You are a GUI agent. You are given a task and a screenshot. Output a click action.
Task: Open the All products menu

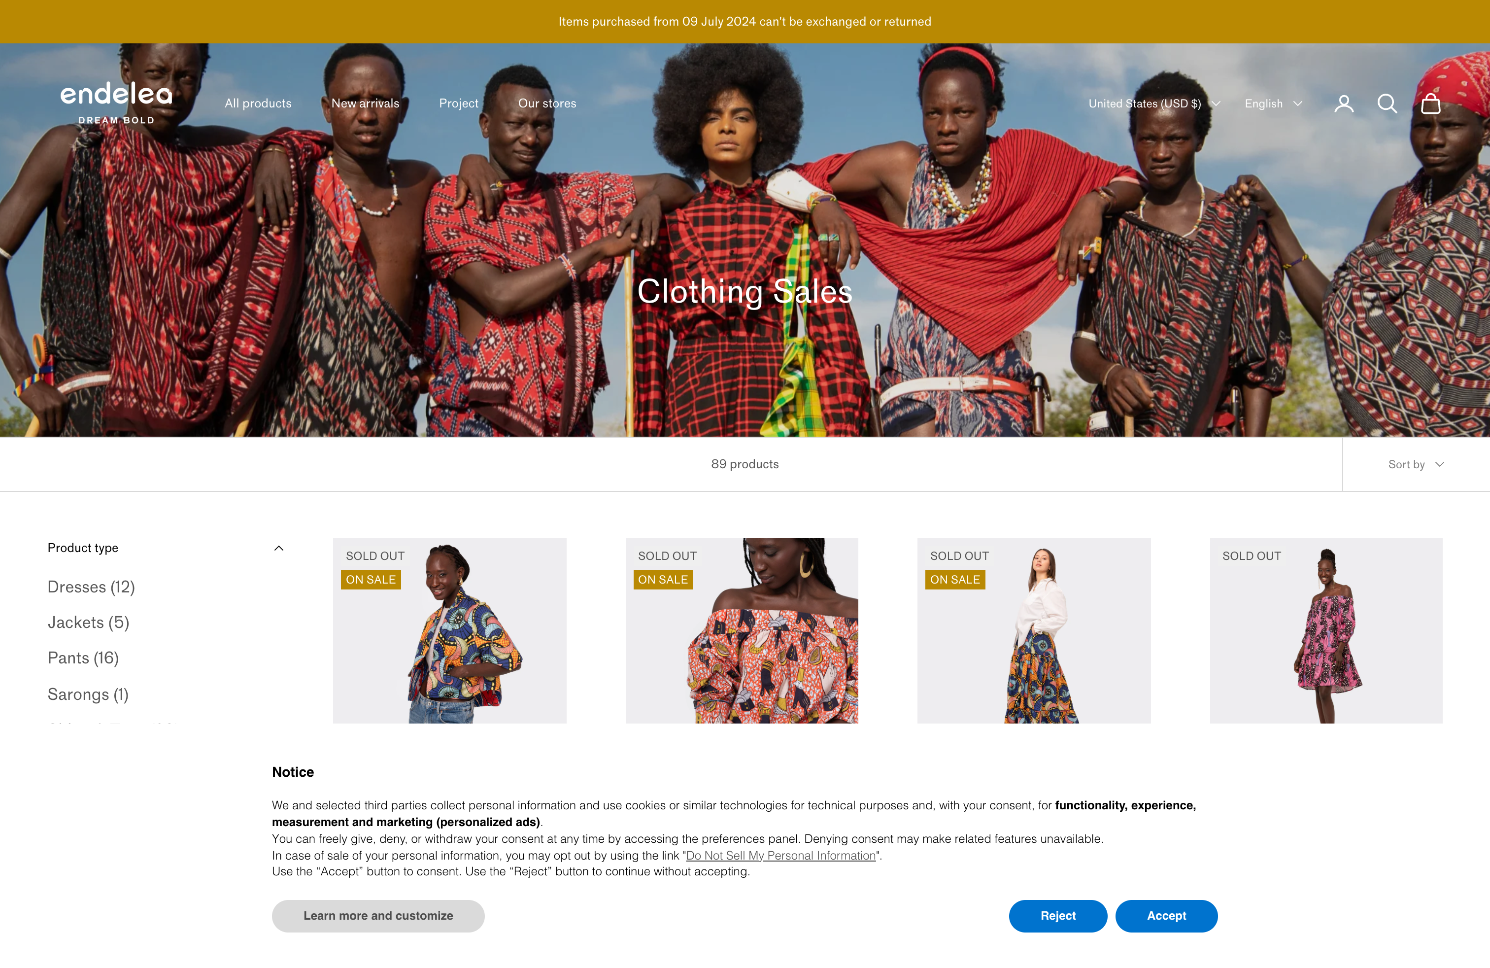[258, 104]
